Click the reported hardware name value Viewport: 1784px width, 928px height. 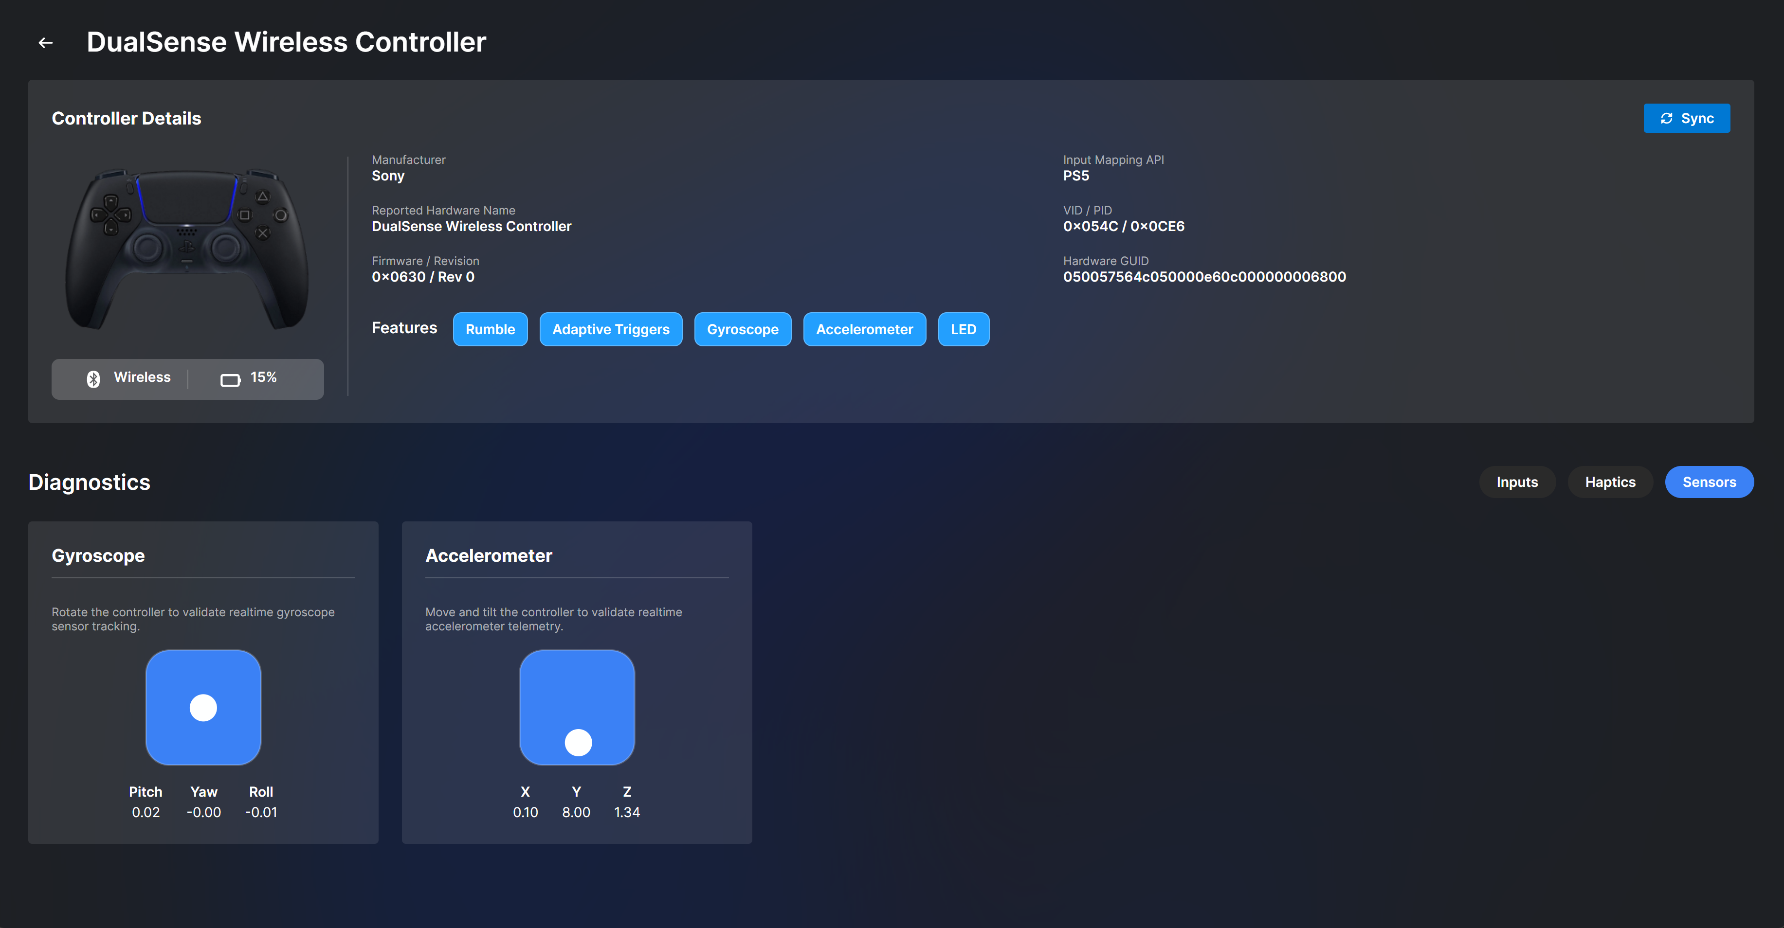[472, 226]
